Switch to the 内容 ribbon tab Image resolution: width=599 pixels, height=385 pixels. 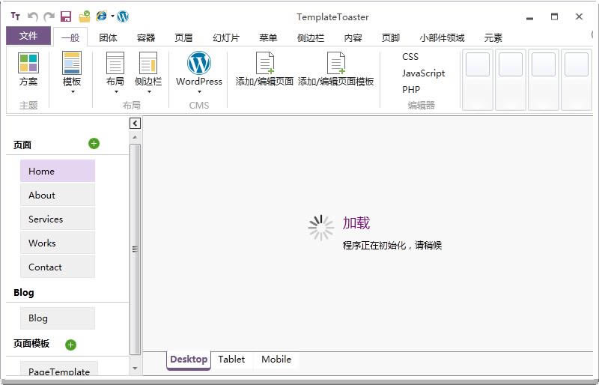(x=353, y=38)
